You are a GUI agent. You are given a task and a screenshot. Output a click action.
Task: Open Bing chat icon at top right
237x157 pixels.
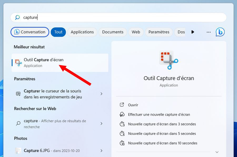pyautogui.click(x=220, y=32)
